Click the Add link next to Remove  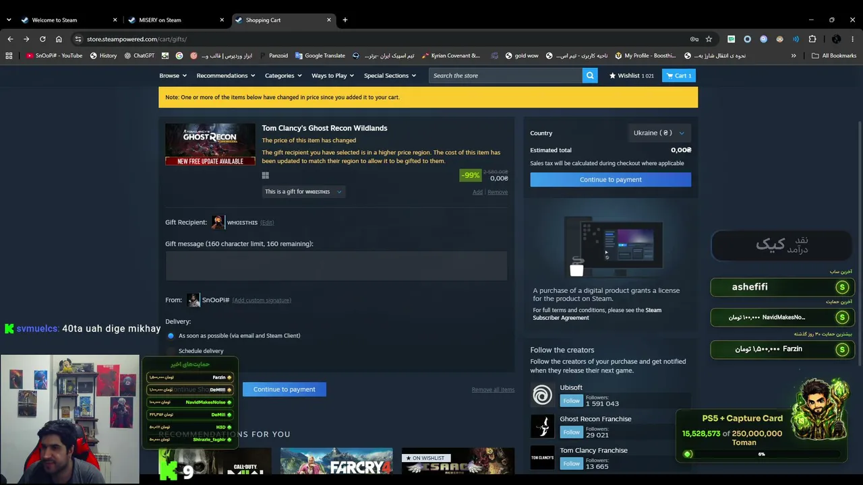[477, 192]
